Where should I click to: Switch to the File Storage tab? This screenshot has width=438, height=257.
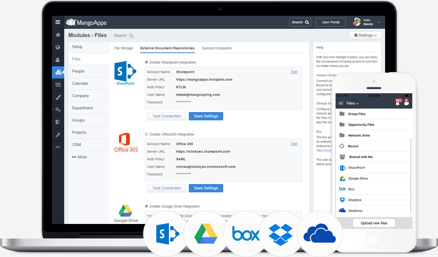coord(124,48)
